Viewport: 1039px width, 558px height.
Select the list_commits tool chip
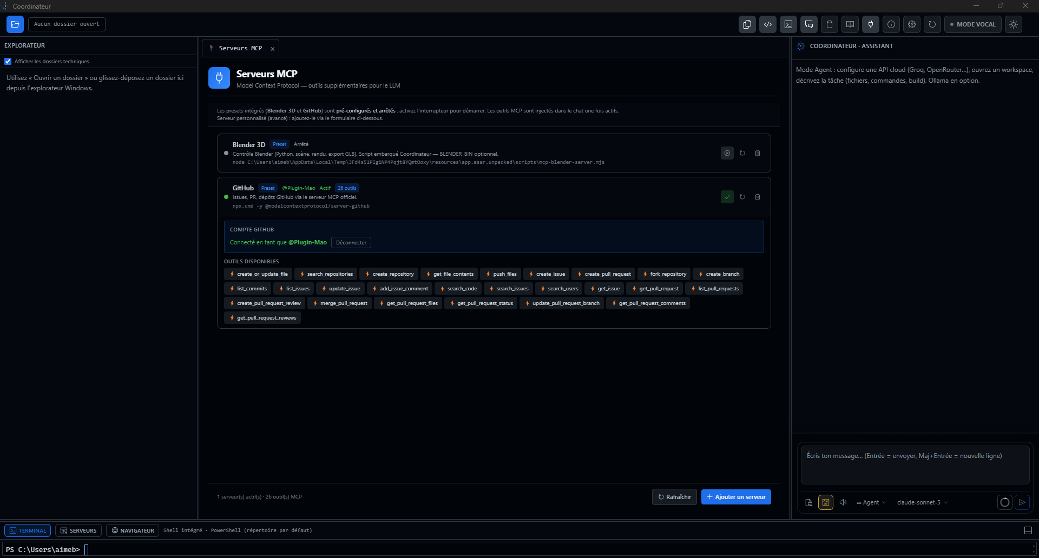(x=248, y=289)
